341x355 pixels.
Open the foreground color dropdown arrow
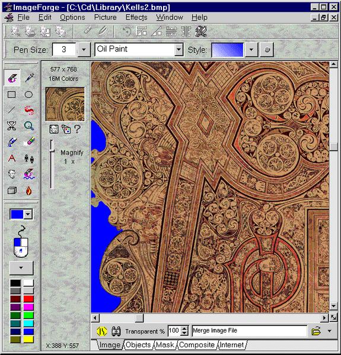point(28,214)
